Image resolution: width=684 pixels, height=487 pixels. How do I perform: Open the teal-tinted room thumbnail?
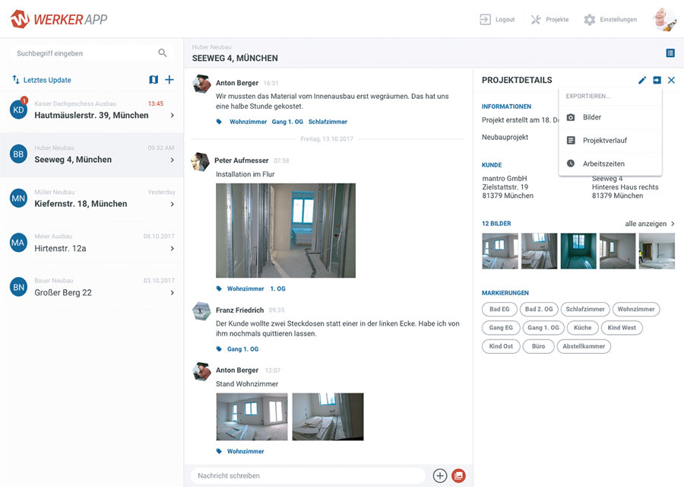pyautogui.click(x=578, y=250)
